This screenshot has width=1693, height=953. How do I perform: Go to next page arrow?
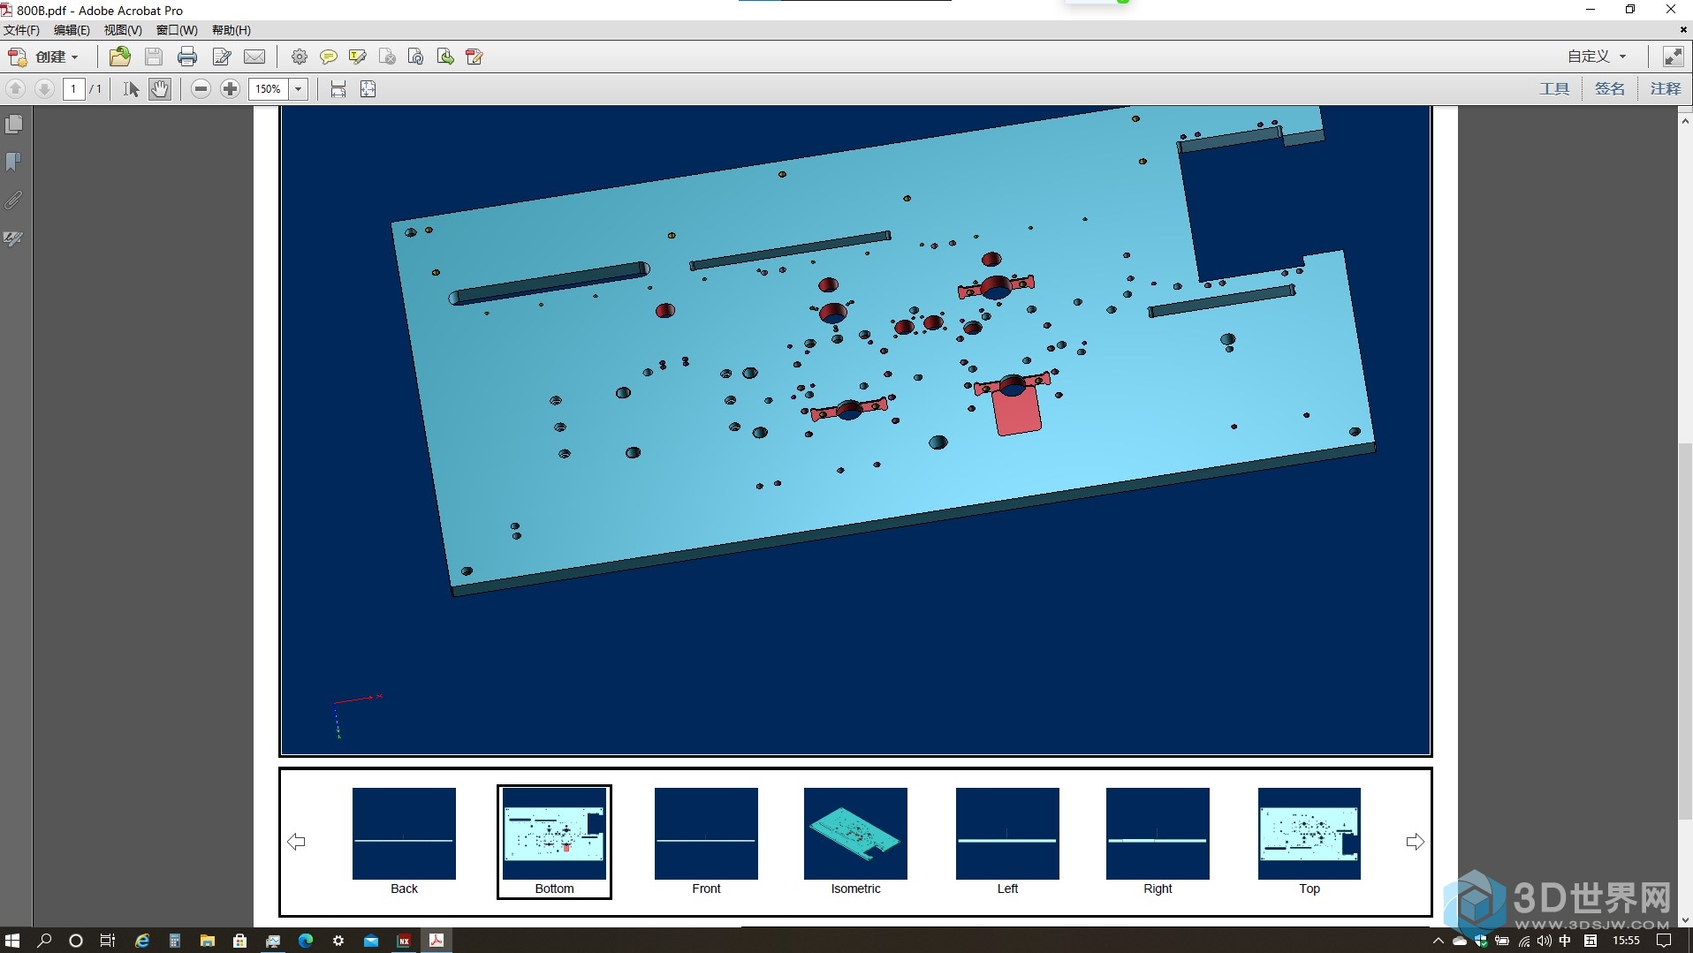pos(44,88)
